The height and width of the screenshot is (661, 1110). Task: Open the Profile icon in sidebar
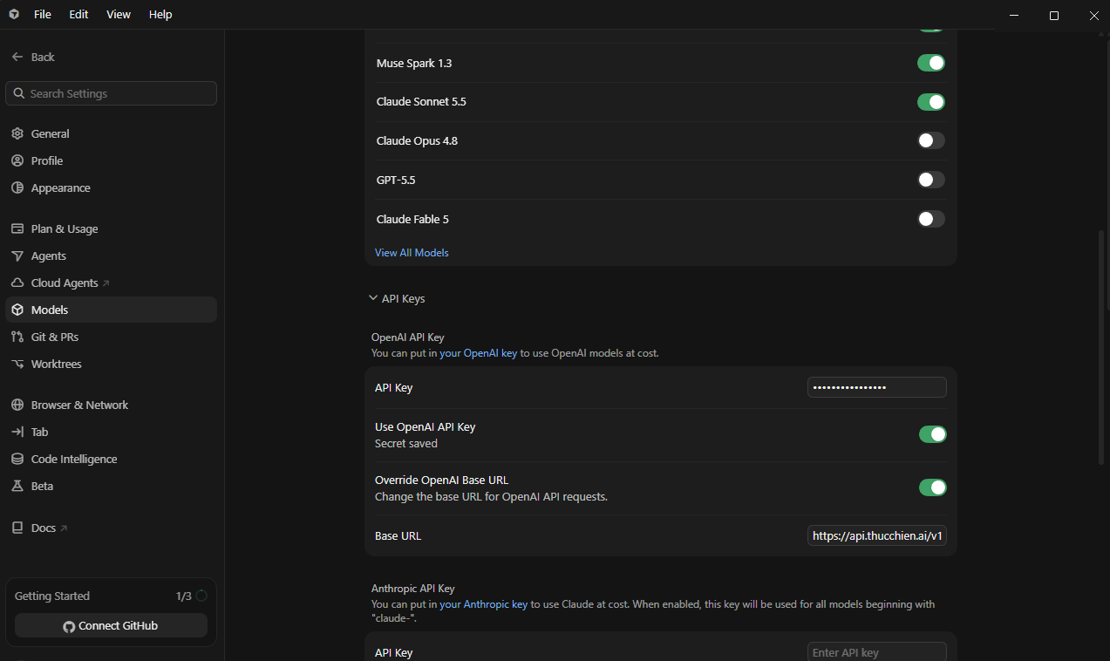(x=17, y=160)
